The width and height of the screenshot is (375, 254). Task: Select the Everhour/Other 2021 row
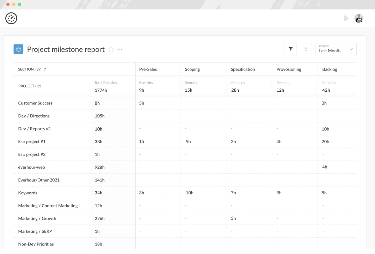[185, 180]
